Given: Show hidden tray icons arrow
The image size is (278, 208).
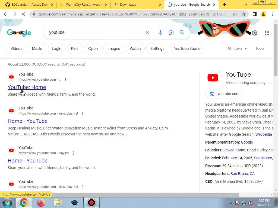Looking at the screenshot, I should coord(231,203).
